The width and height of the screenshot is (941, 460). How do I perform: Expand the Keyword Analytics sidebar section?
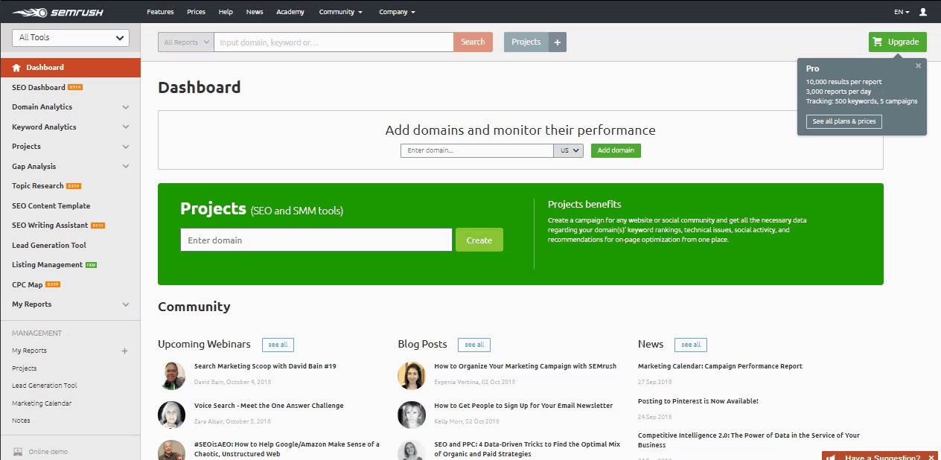point(125,127)
